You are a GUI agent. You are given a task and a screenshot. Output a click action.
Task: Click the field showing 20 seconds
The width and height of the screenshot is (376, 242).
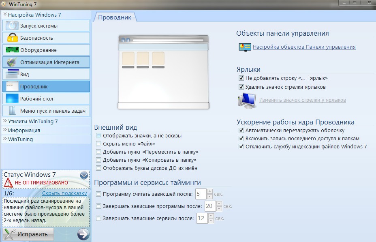point(210,206)
